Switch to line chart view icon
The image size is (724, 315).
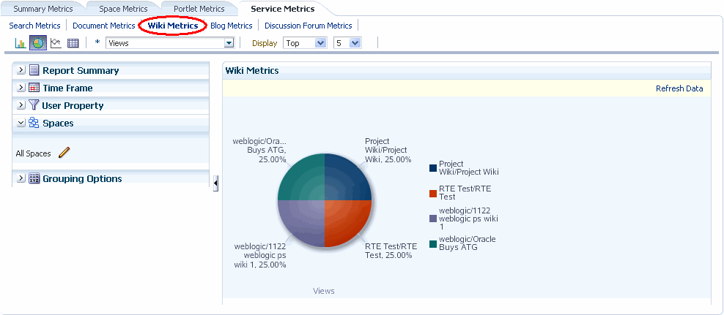pos(56,43)
